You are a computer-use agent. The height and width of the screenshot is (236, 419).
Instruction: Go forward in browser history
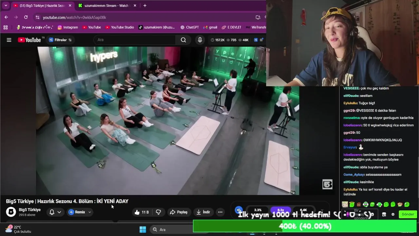click(16, 17)
